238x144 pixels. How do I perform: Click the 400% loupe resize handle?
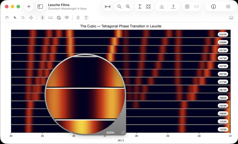[x=123, y=132]
